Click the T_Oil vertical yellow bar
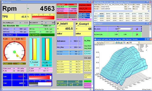Image resolution: width=152 pixels, height=91 pixels. click(47, 49)
